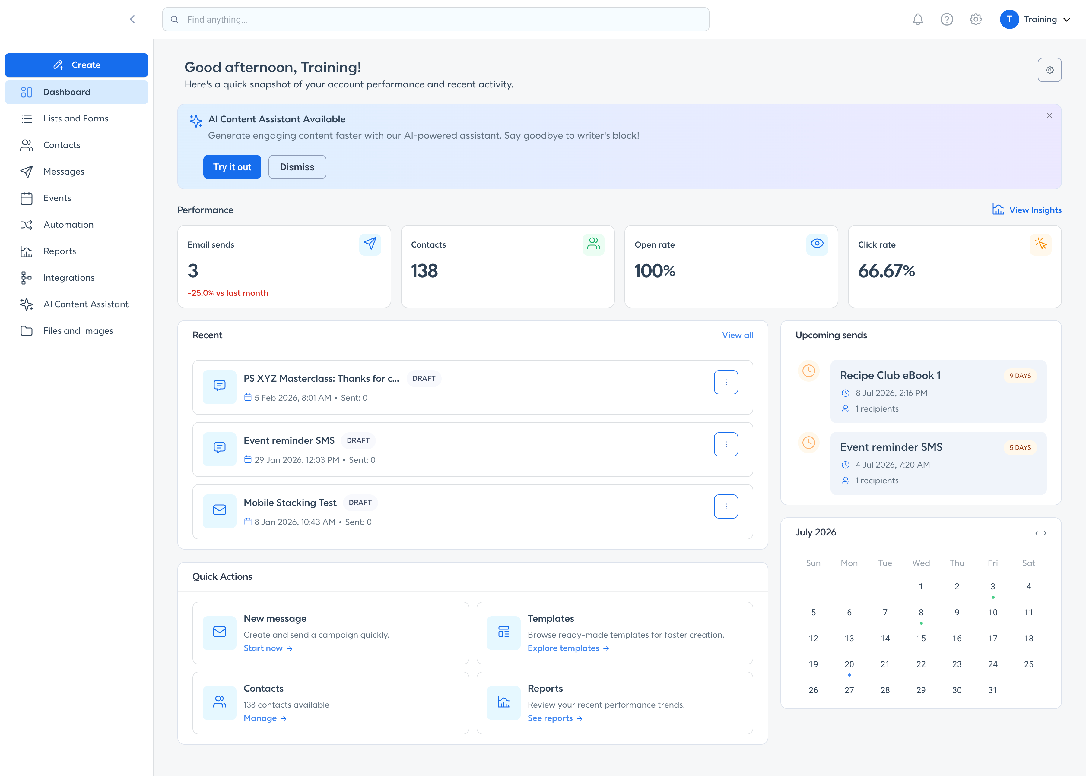Dismiss the AI assistant banner
Image resolution: width=1086 pixels, height=776 pixels.
(x=297, y=167)
